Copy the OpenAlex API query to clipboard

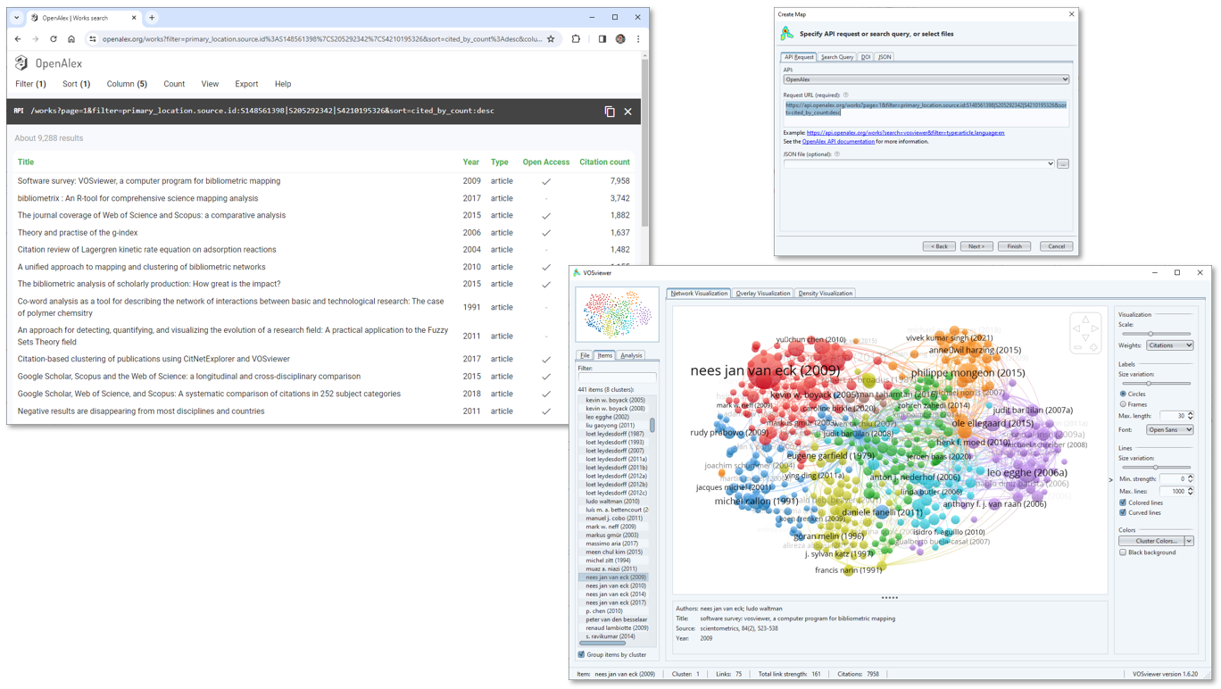610,112
